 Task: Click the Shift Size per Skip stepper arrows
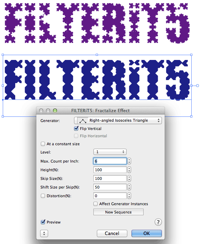pos(129,187)
